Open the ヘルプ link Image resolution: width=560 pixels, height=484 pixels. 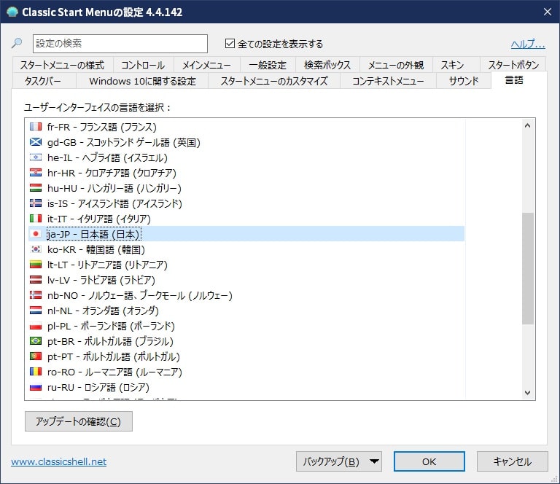(528, 44)
